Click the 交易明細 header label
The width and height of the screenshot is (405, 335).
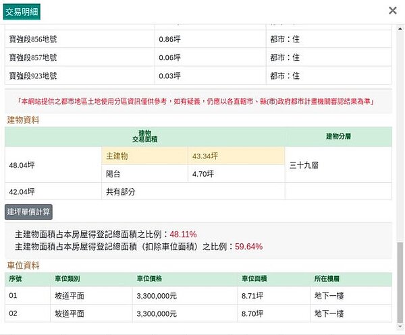[x=22, y=12]
